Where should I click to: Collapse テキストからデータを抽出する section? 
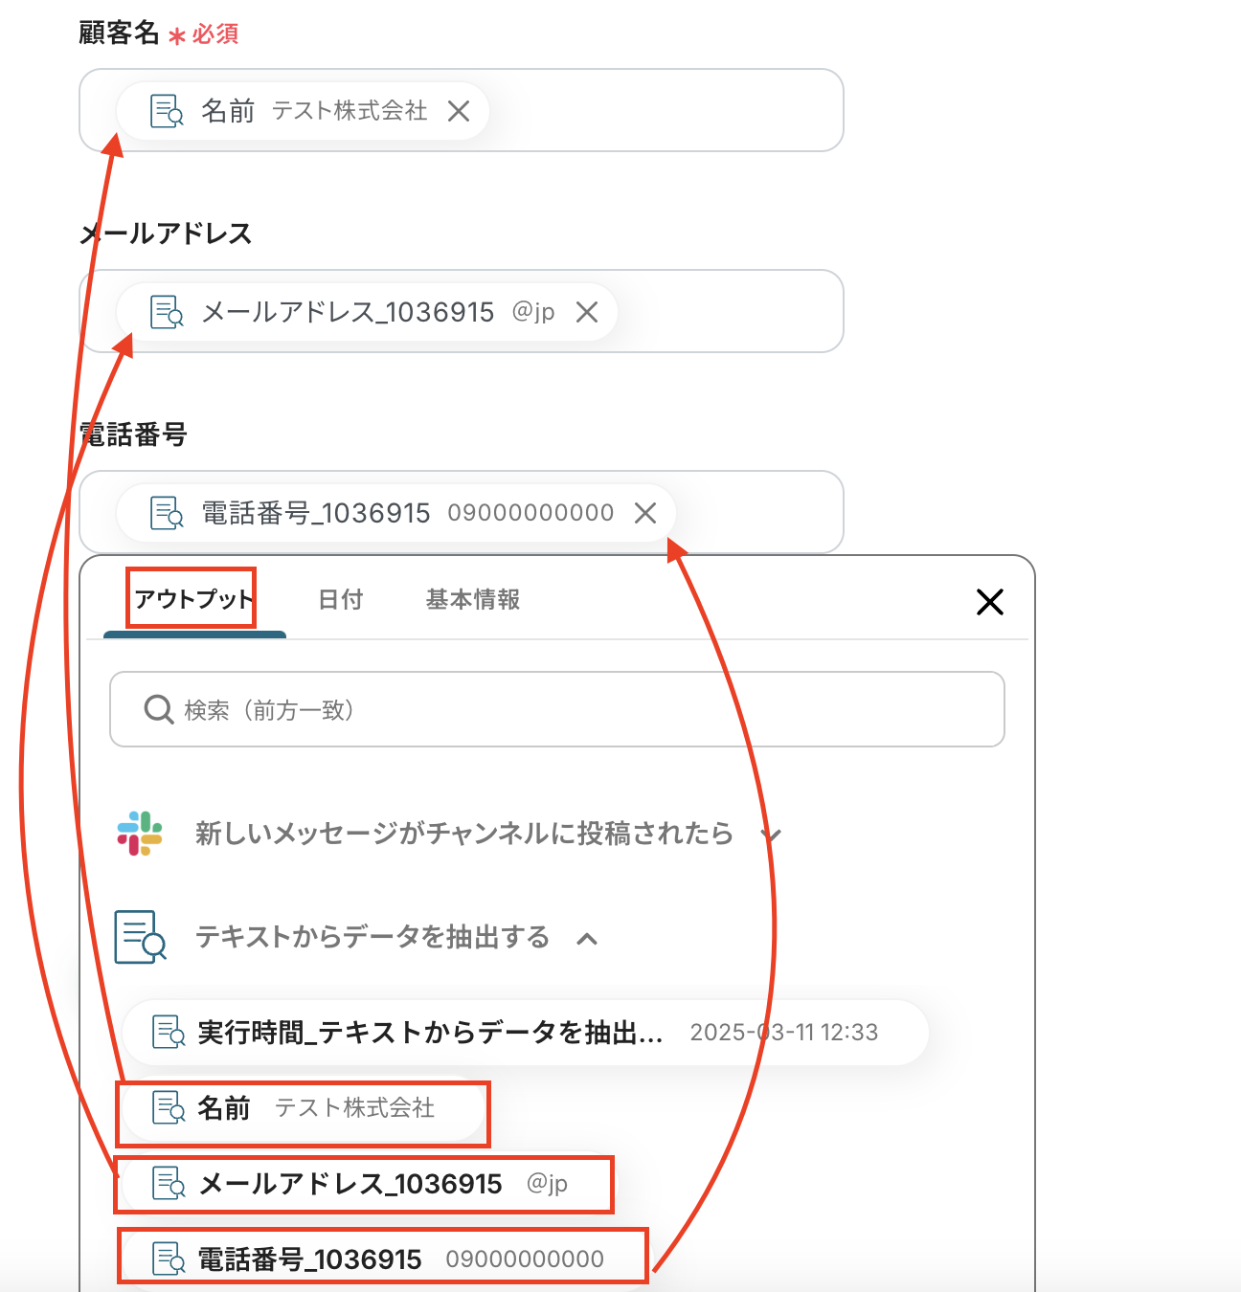point(587,938)
